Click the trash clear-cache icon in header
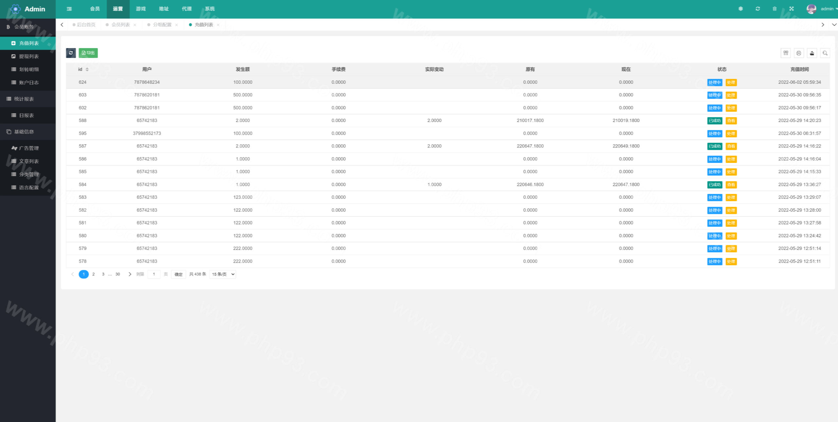838x422 pixels. point(774,9)
